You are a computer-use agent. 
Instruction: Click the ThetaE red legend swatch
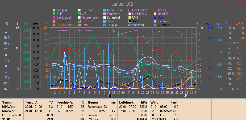[x=155, y=10]
